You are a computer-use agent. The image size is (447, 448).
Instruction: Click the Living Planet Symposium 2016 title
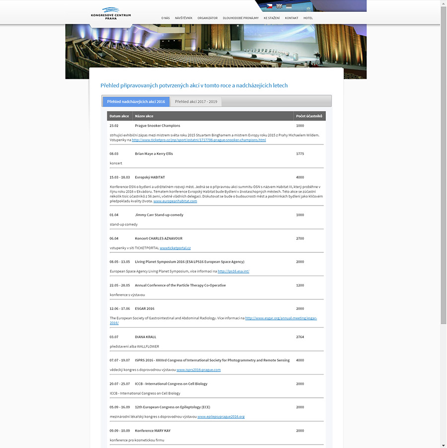(189, 262)
